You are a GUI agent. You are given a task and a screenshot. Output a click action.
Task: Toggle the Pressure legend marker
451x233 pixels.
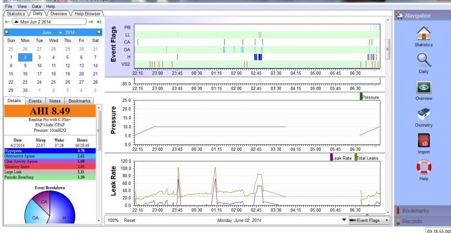361,96
